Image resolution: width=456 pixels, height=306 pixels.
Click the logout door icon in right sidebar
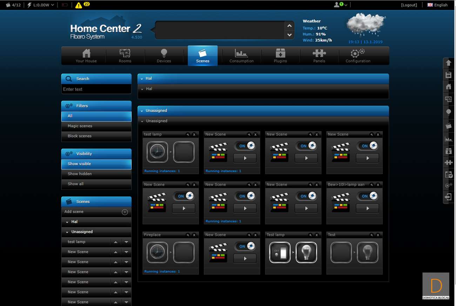tap(448, 197)
